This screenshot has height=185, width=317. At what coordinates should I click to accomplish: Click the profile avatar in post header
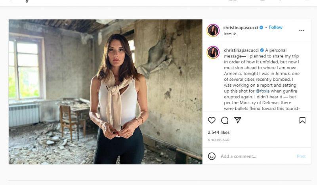click(x=213, y=30)
